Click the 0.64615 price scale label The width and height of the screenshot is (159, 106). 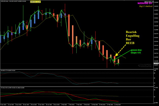point(156,18)
